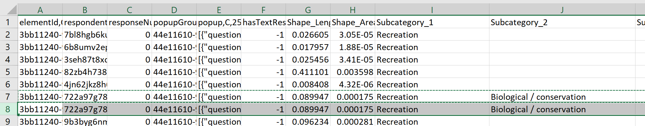Click the 'popup,C,25' header cell
Viewport: 645px width, 126px height.
219,22
